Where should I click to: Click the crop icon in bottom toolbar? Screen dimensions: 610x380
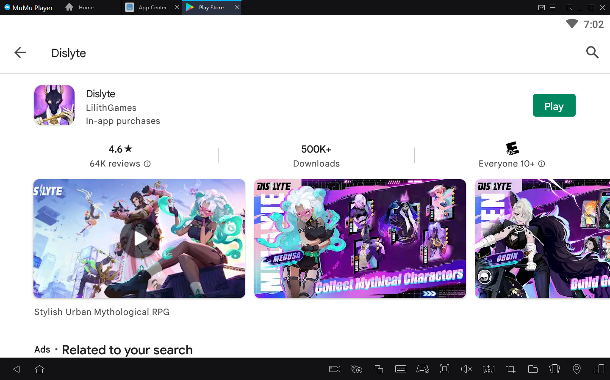[511, 369]
